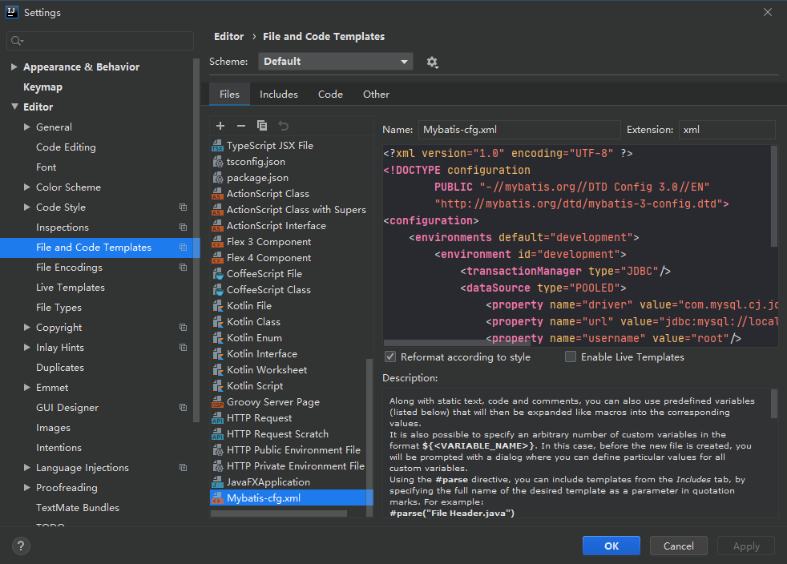The width and height of the screenshot is (787, 564).
Task: Click the add template plus icon
Action: click(x=220, y=126)
